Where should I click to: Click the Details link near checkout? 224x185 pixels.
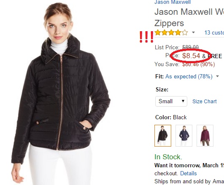(x=189, y=173)
